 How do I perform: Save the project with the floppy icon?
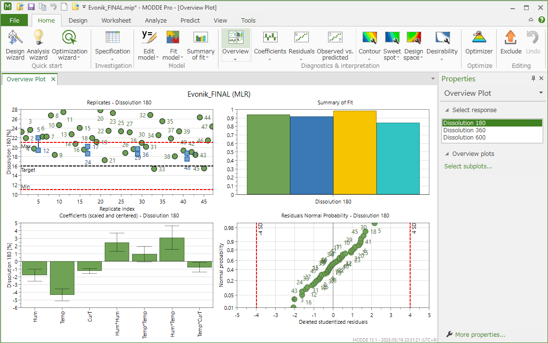coord(31,7)
